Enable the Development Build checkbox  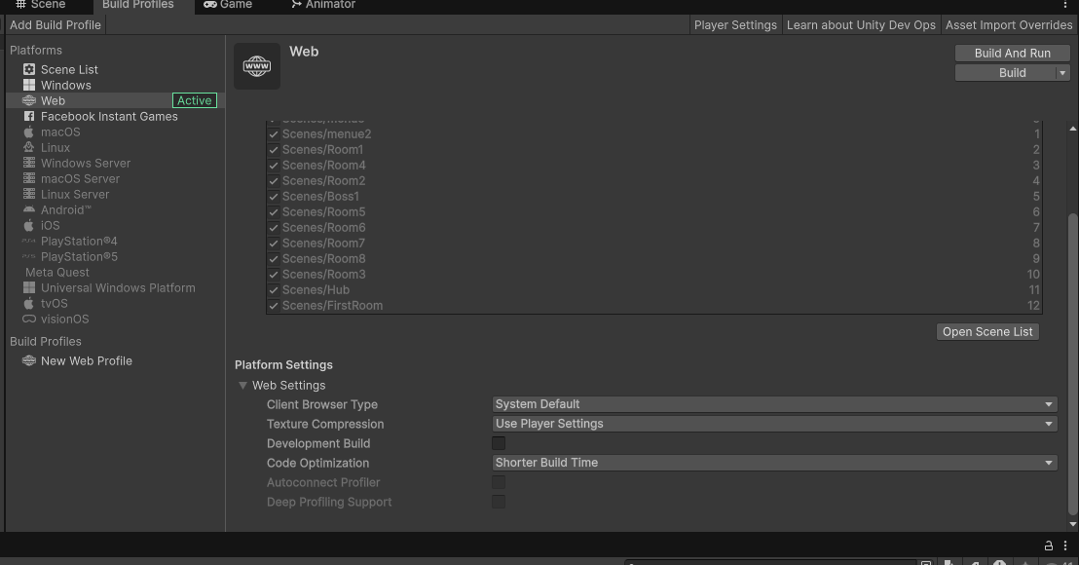click(x=499, y=443)
